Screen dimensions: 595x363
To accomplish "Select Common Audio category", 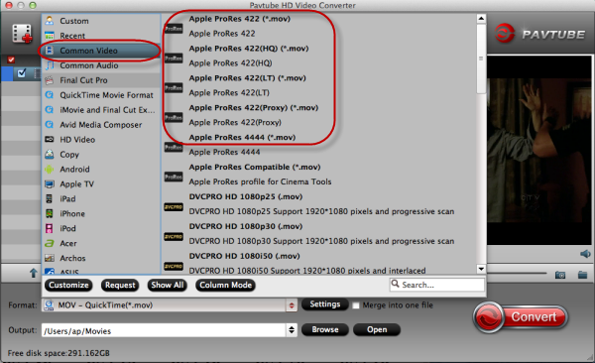I will pos(101,65).
